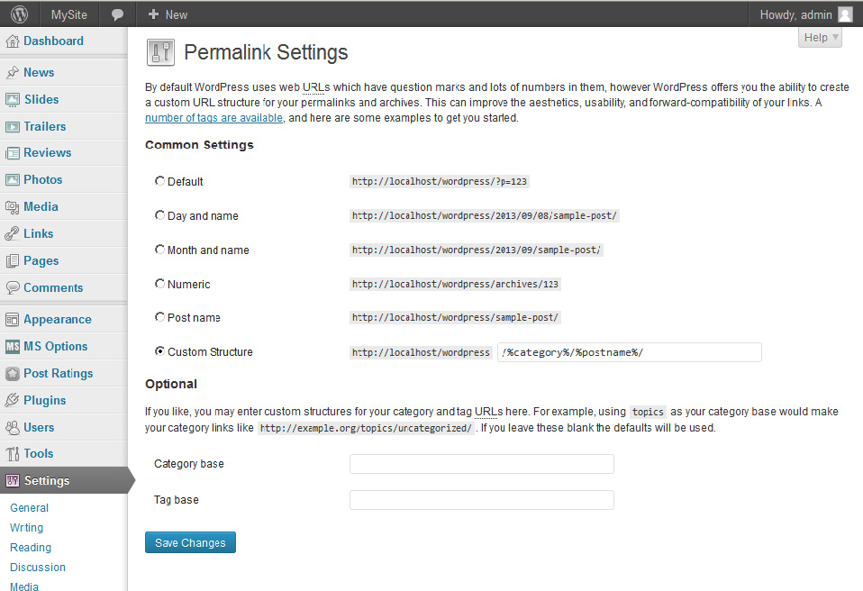Click the admin user avatar icon

click(x=844, y=14)
